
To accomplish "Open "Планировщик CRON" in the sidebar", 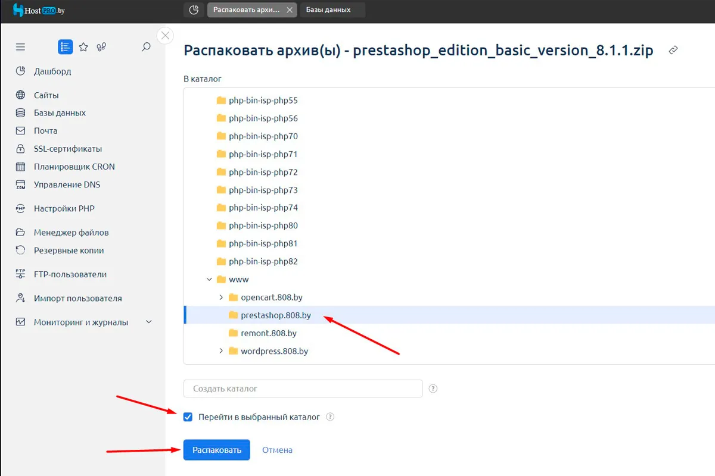I will point(74,167).
